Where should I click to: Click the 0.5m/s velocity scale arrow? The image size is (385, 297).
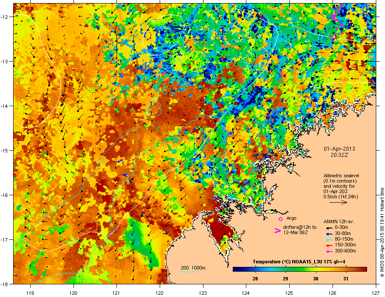coord(338,202)
